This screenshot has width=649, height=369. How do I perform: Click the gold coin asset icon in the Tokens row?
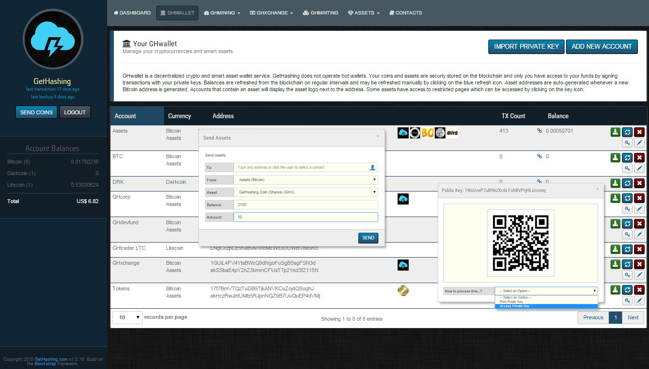coord(403,290)
